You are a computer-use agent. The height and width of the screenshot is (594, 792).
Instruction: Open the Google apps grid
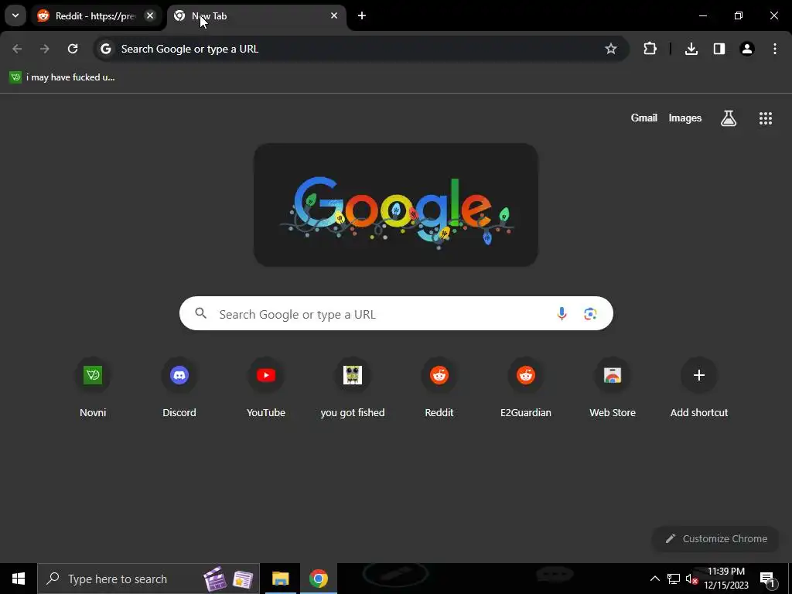766,118
